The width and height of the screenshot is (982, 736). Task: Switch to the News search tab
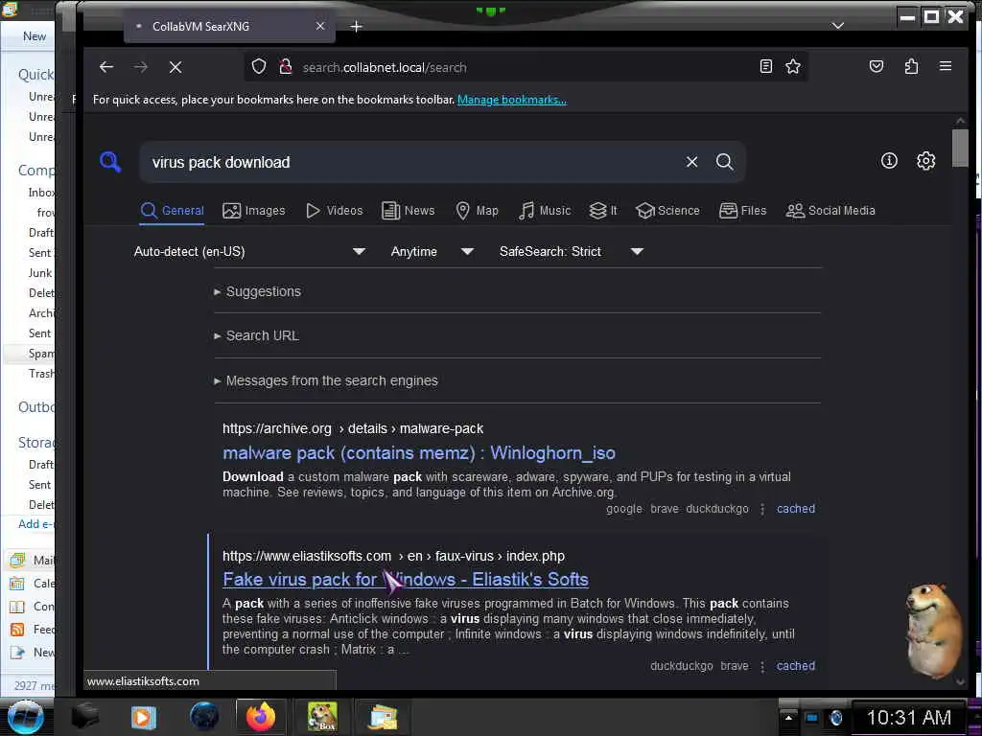point(409,211)
